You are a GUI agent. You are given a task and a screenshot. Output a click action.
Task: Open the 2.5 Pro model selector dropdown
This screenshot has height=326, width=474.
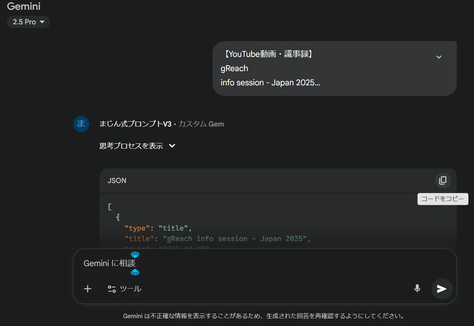coord(28,22)
